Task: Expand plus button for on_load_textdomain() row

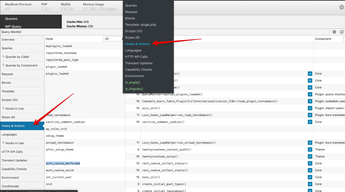Action: 310,115
